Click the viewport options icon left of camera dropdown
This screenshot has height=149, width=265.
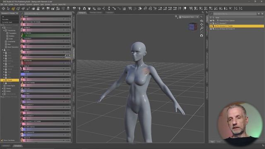coord(176,17)
